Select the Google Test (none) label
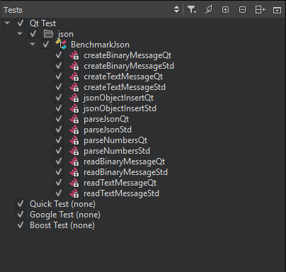The width and height of the screenshot is (286, 272). click(x=65, y=215)
